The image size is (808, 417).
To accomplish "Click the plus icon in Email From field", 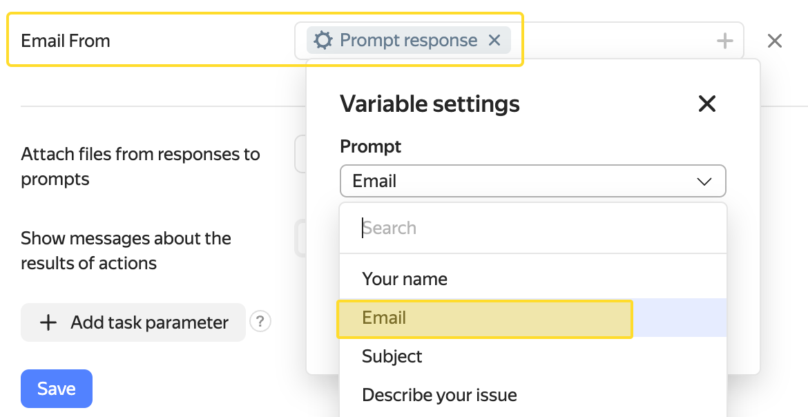I will tap(724, 41).
